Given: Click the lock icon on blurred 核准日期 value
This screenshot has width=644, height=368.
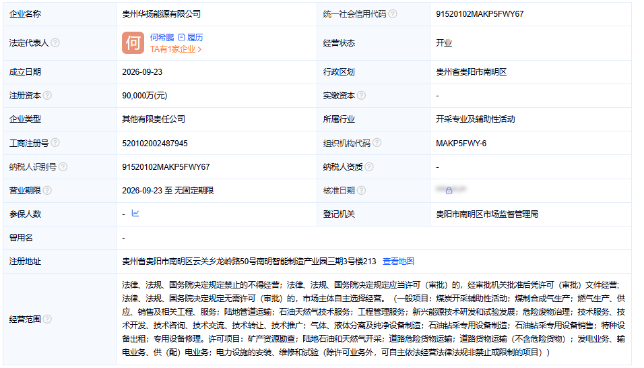Looking at the screenshot, I should 449,190.
